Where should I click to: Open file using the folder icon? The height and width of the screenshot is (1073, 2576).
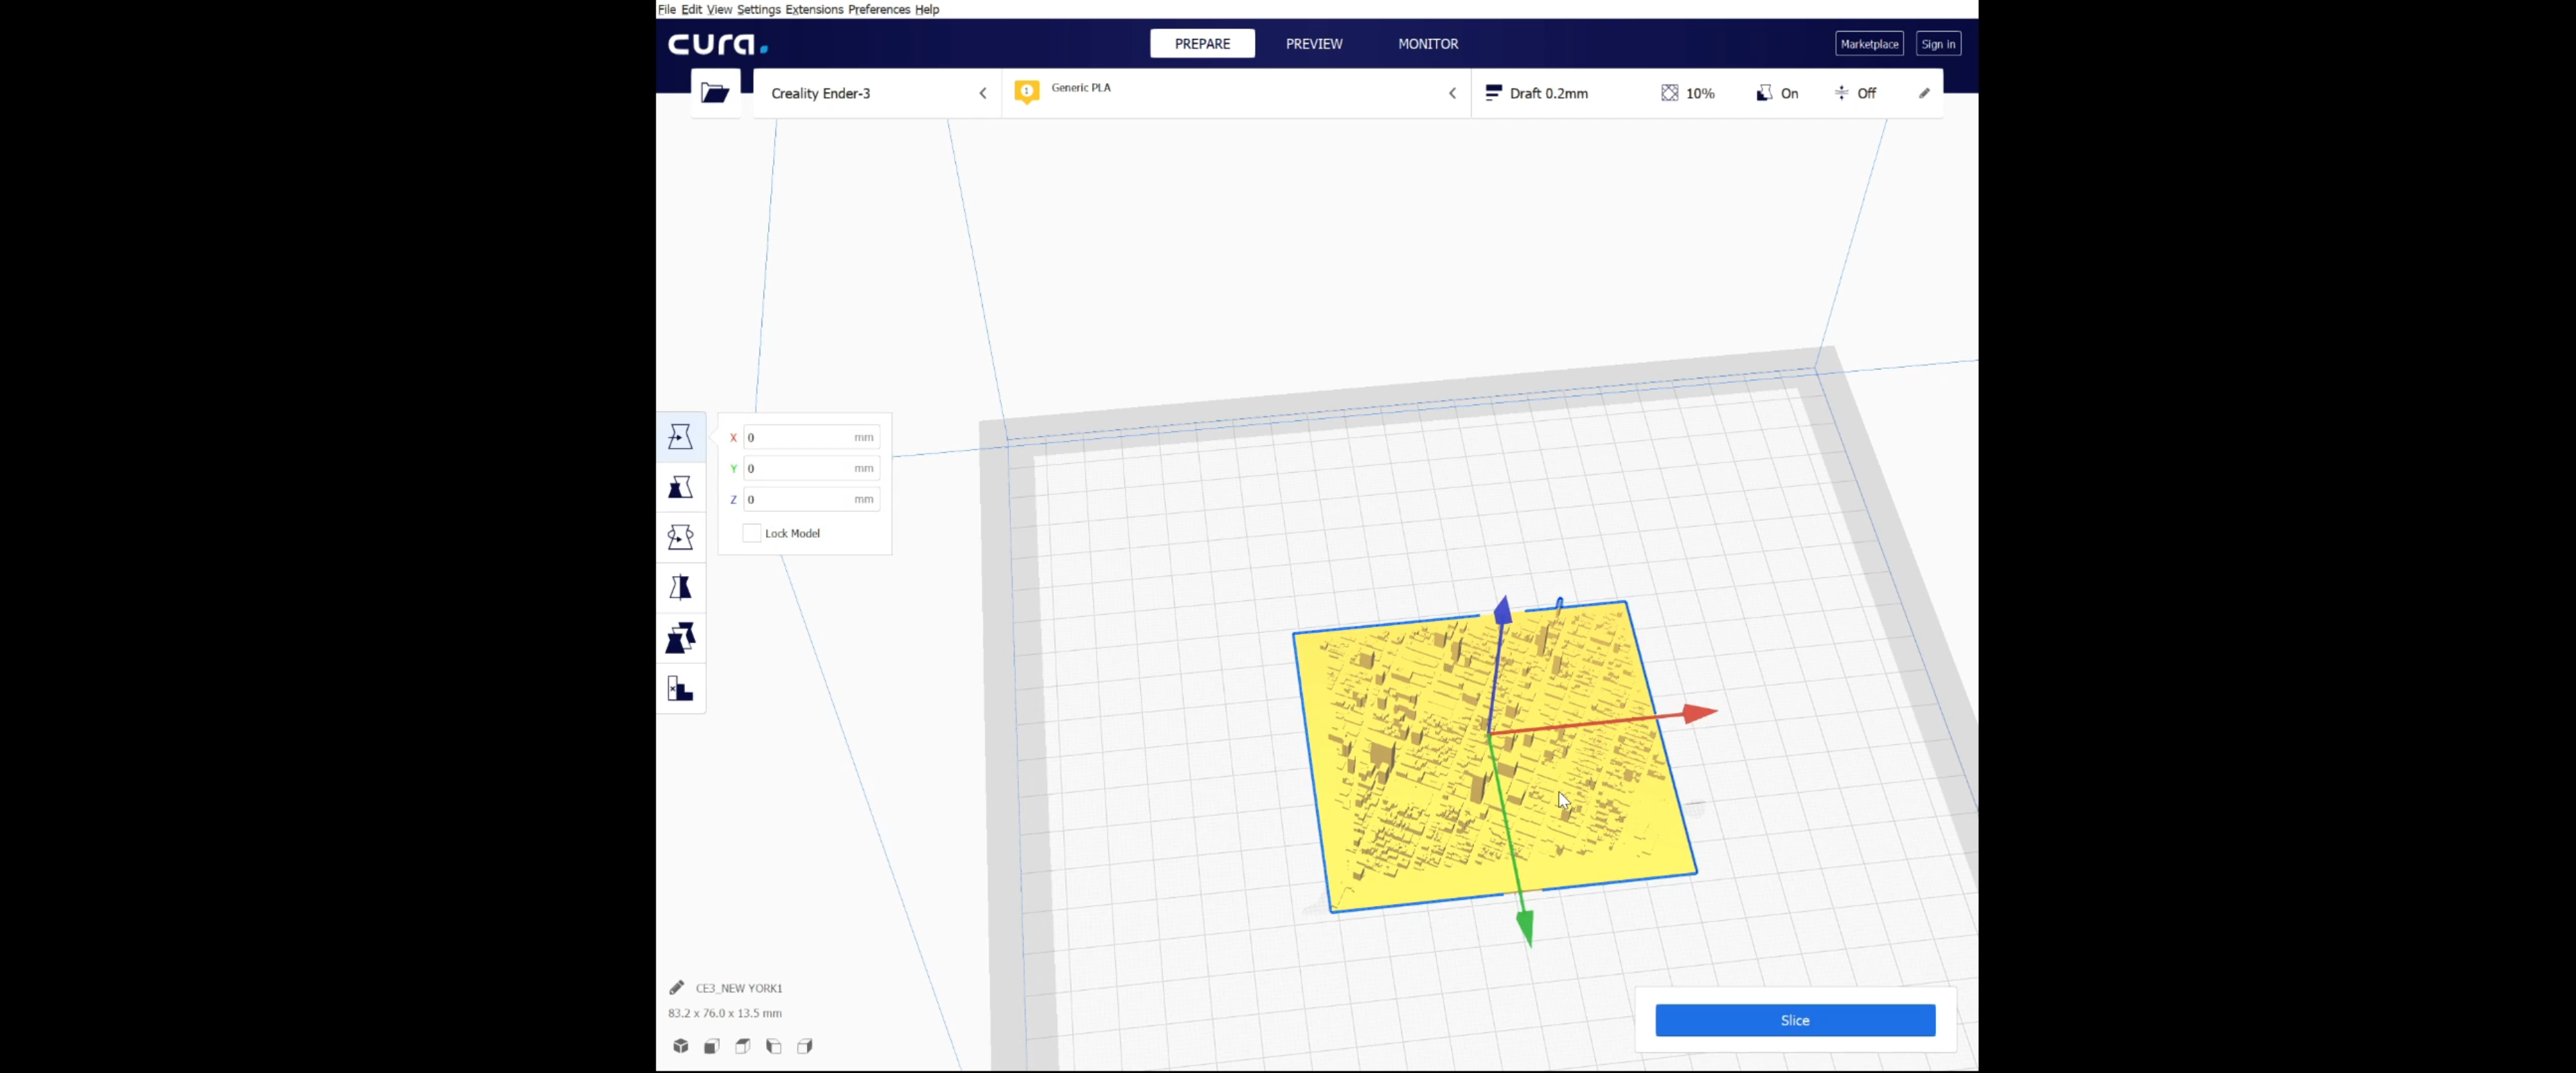(x=715, y=93)
